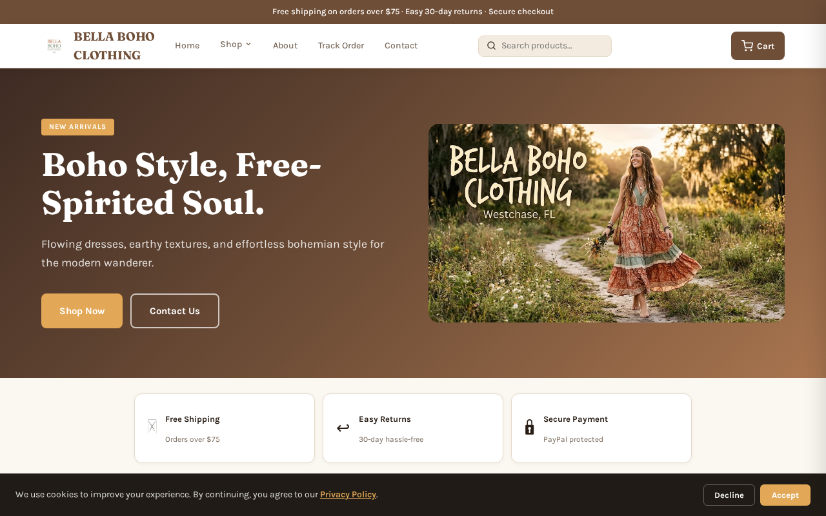Decline the cookie notice
The image size is (826, 516).
tap(729, 495)
